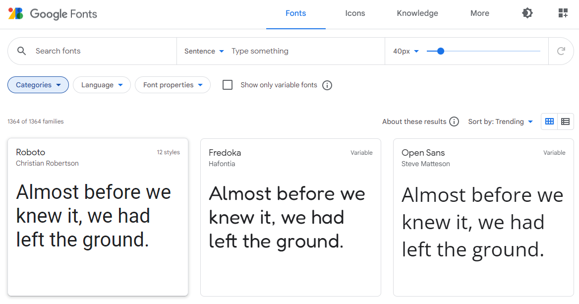Click the search magnifier icon

[x=21, y=51]
